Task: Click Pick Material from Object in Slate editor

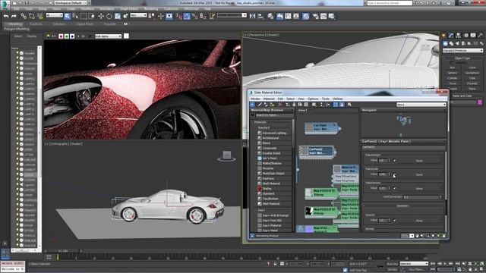Action: 260,105
